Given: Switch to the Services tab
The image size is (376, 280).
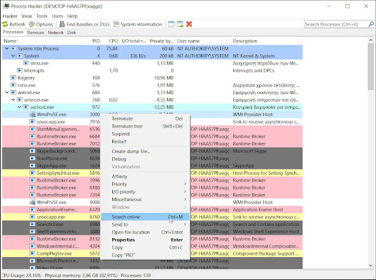Looking at the screenshot, I should point(35,32).
